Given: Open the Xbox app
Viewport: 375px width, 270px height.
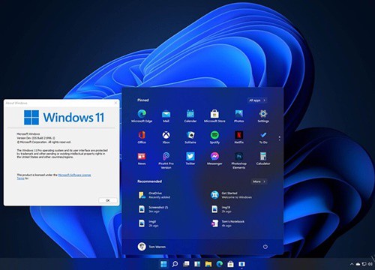Looking at the screenshot, I should (166, 137).
